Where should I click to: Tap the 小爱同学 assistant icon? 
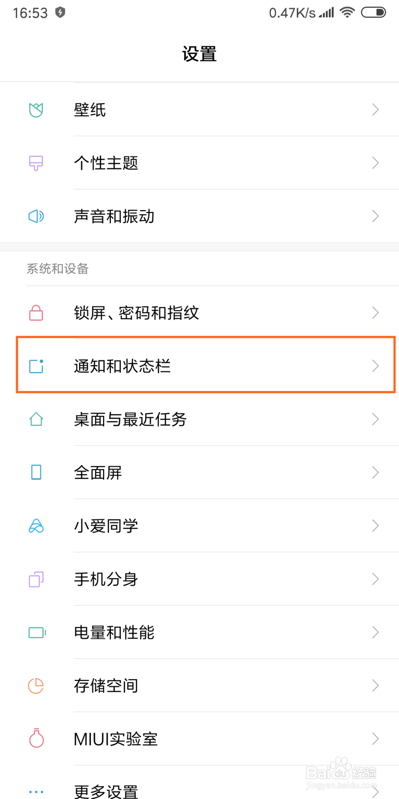(x=36, y=526)
